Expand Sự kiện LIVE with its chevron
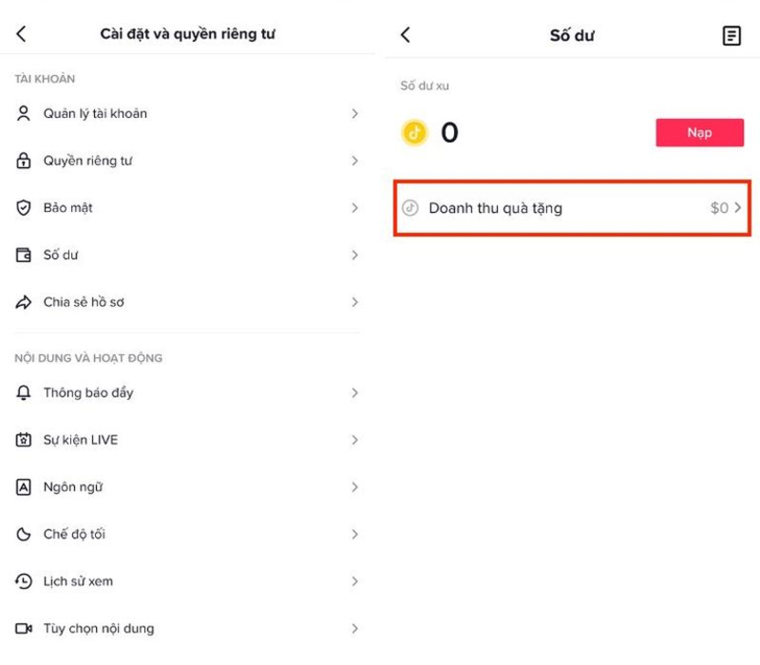 click(x=354, y=441)
